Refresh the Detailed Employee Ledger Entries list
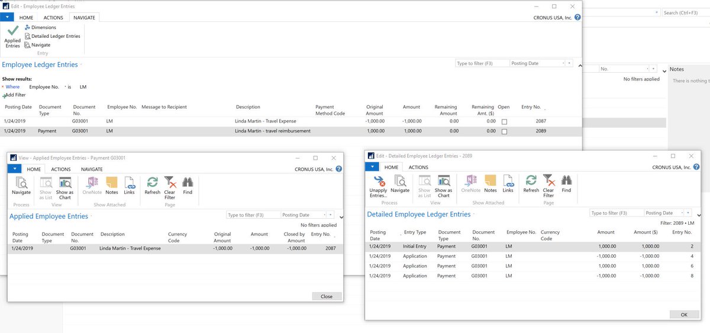The image size is (710, 333). (x=531, y=184)
